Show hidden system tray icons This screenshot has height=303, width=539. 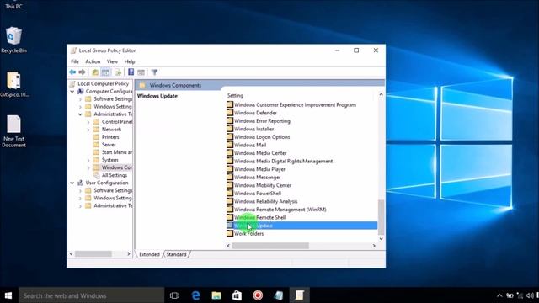pyautogui.click(x=499, y=295)
